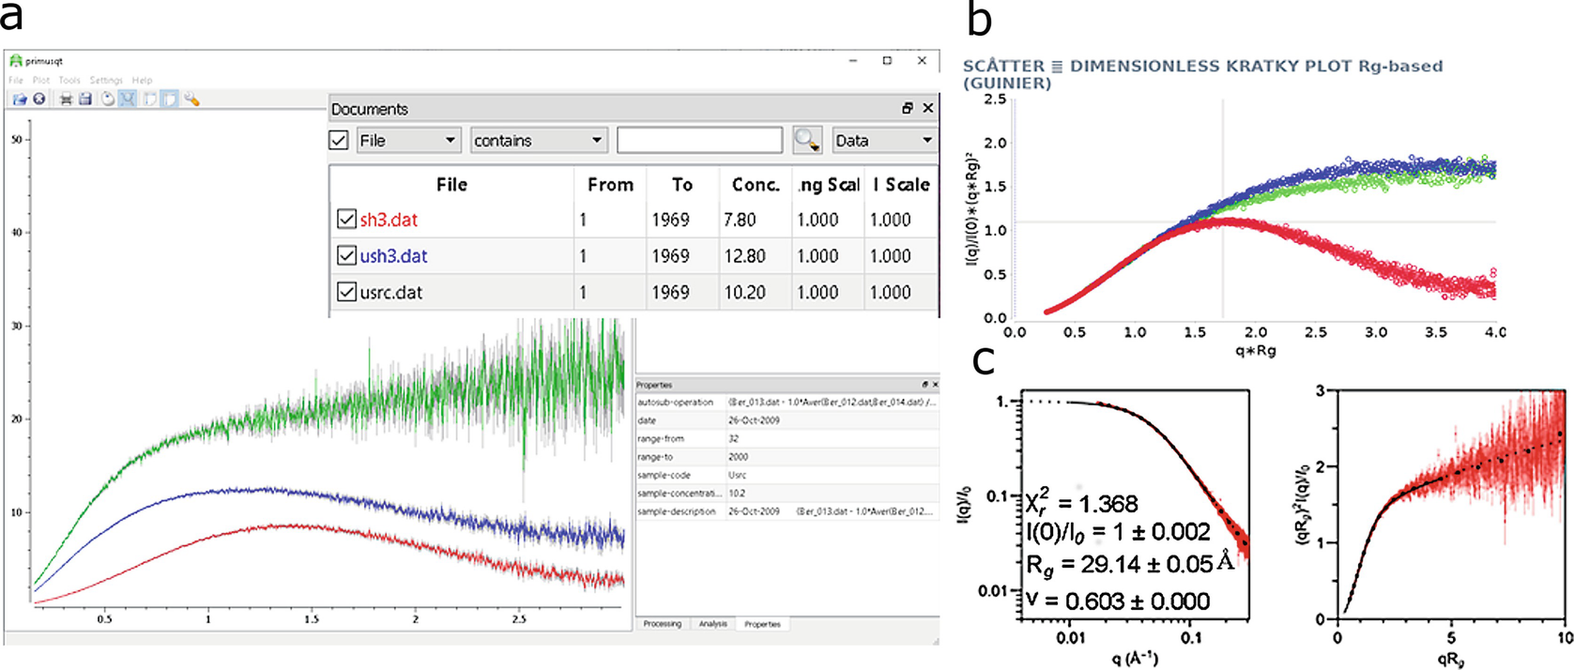Viewport: 1574px width, 670px height.
Task: Select the ush3.dat file name
Action: (394, 256)
